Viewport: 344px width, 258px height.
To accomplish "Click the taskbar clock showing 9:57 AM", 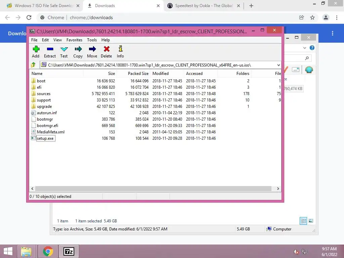I will pos(329,252).
